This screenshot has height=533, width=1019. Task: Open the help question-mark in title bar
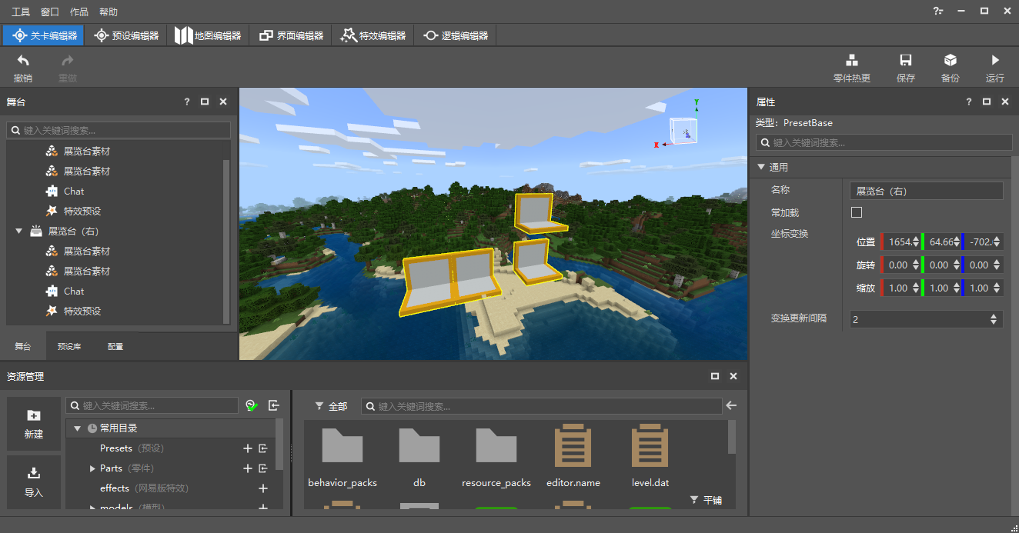(937, 12)
